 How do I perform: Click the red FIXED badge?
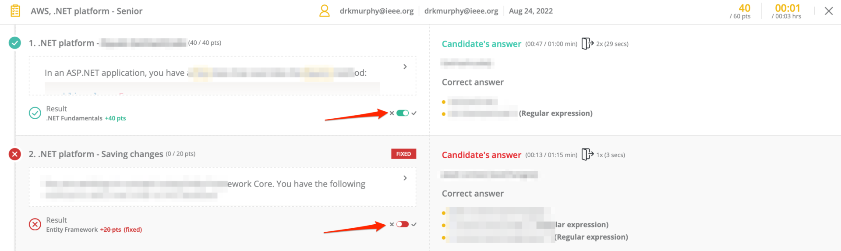click(403, 154)
